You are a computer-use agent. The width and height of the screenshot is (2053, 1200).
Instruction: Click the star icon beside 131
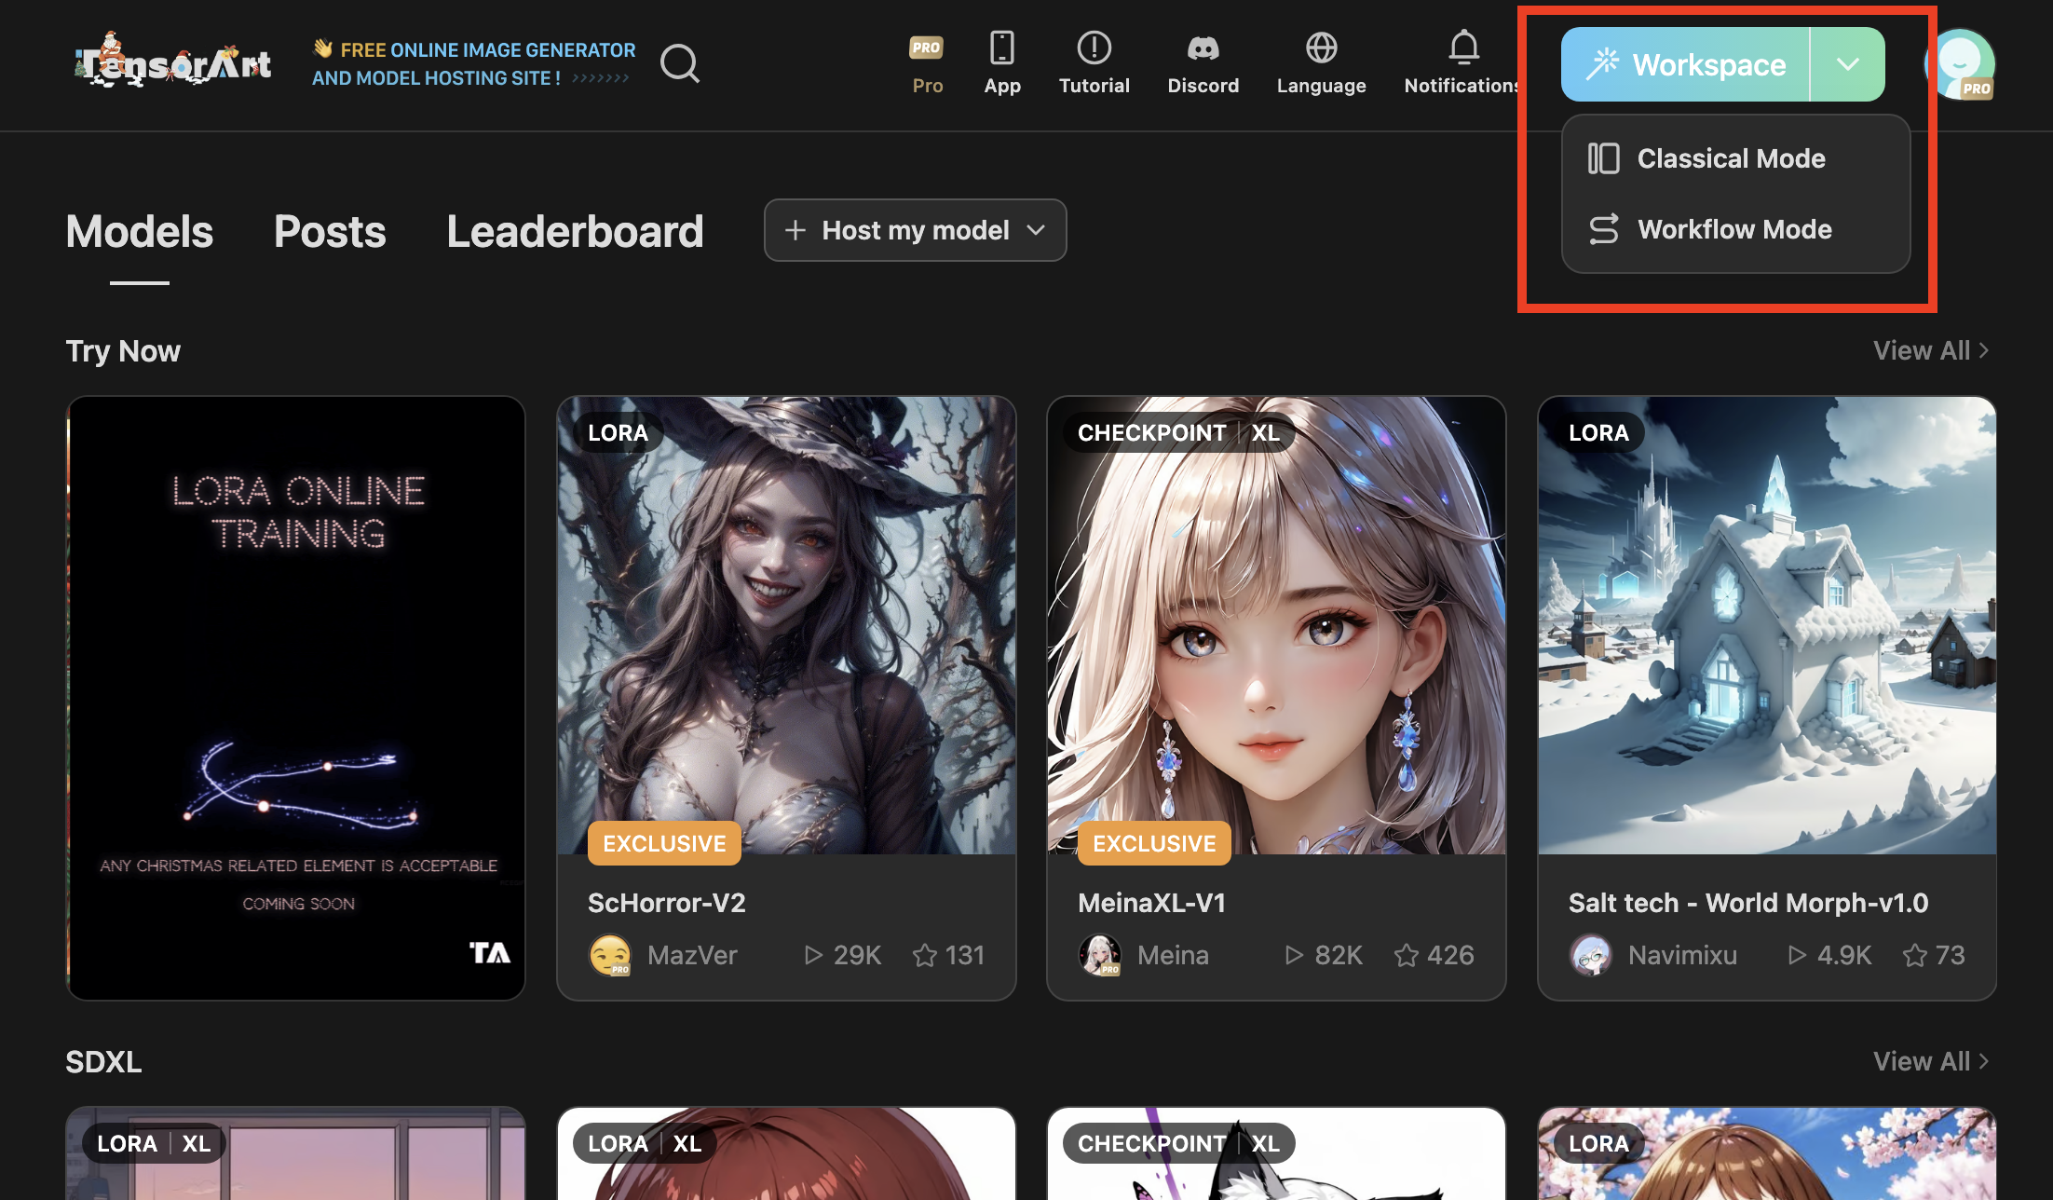(925, 955)
